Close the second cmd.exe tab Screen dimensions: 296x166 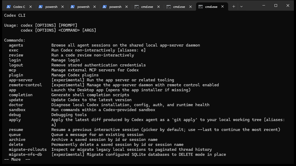[x=191, y=7]
